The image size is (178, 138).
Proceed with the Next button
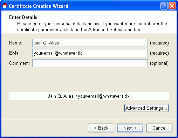[x=130, y=128]
